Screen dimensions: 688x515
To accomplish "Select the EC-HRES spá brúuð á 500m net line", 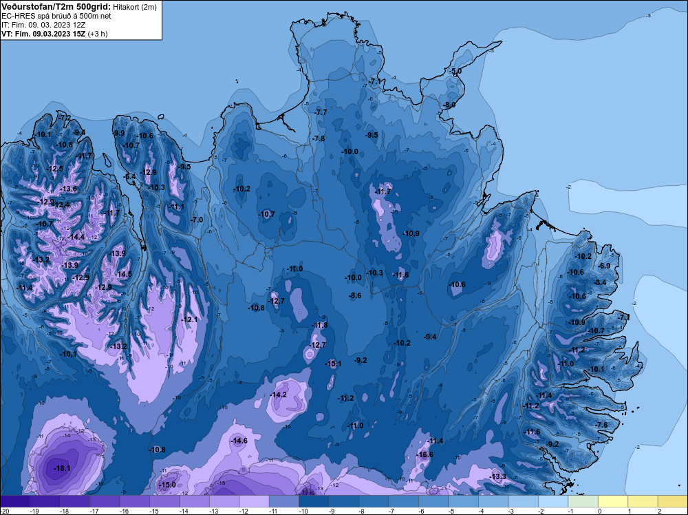I will coord(56,16).
